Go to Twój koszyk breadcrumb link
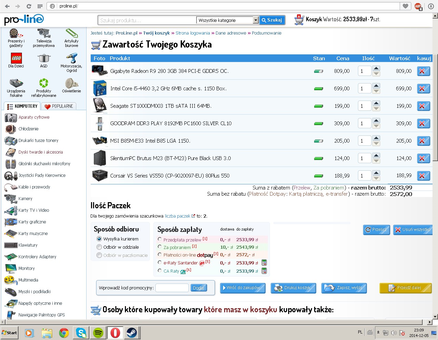 point(156,33)
